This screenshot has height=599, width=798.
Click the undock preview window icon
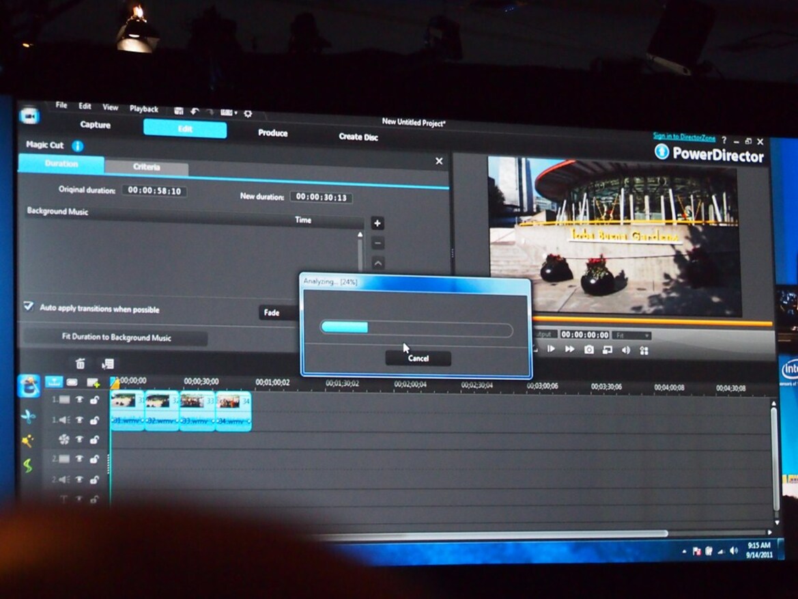[x=608, y=350]
